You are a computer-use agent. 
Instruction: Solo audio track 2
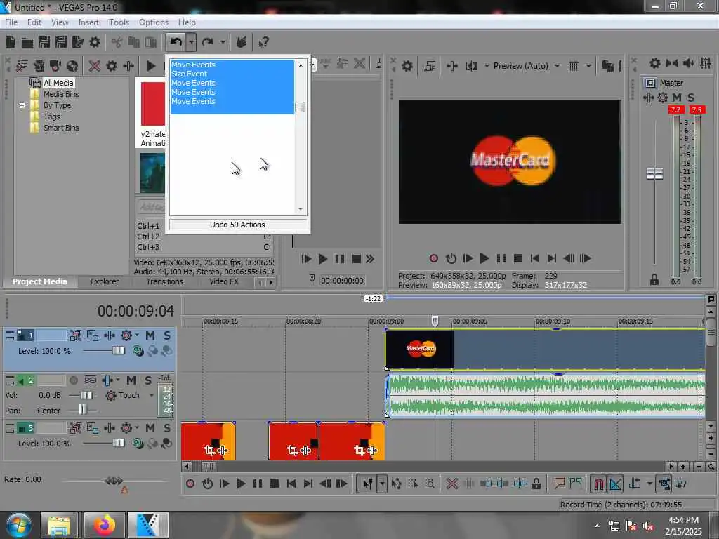147,380
